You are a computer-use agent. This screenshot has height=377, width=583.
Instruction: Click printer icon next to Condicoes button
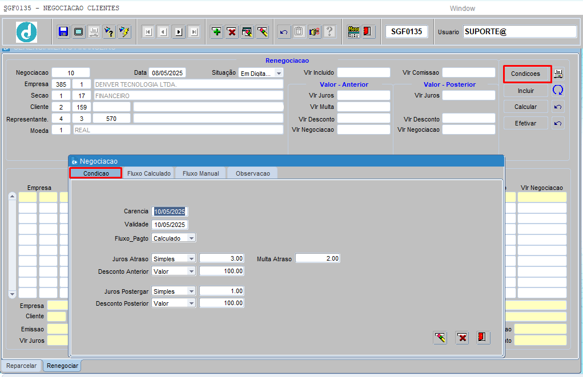pos(558,74)
